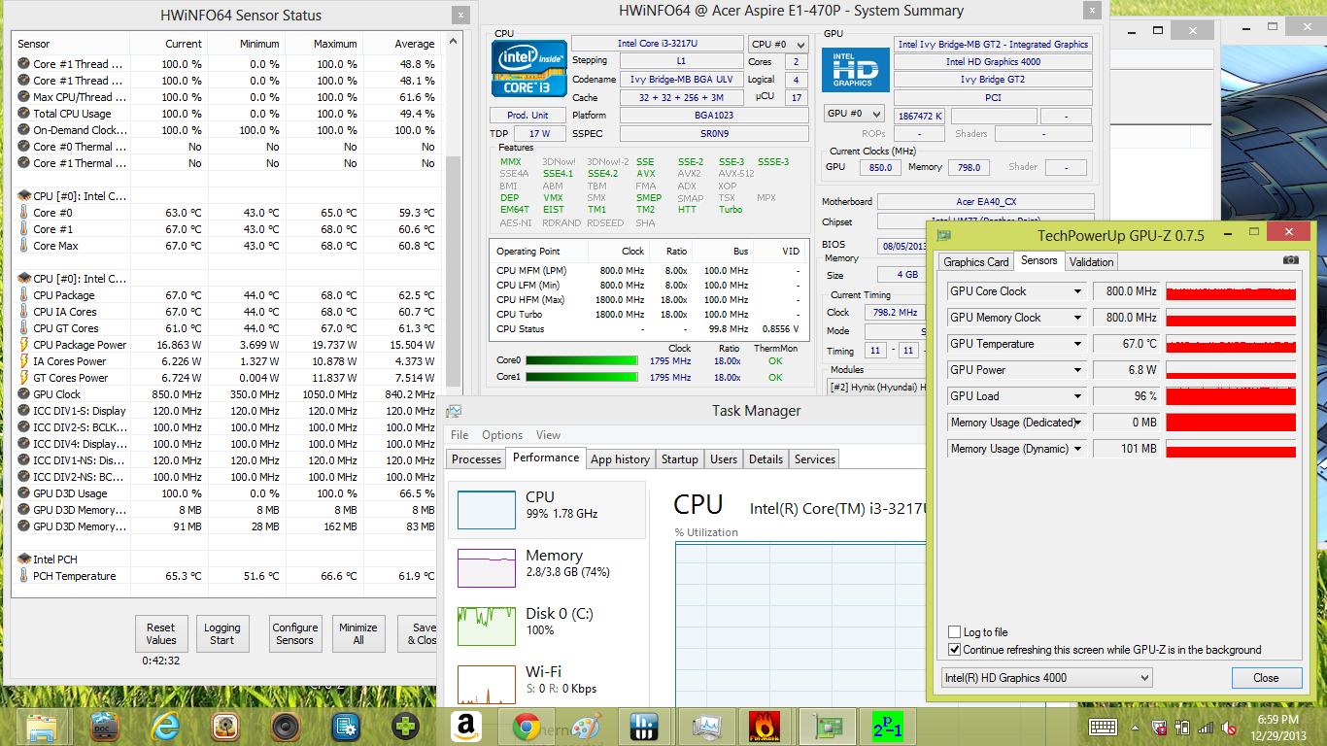Image resolution: width=1327 pixels, height=746 pixels.
Task: Click Task Manager title bar icon
Action: point(454,411)
